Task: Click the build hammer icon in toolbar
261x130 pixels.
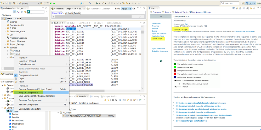Action: (14, 3)
